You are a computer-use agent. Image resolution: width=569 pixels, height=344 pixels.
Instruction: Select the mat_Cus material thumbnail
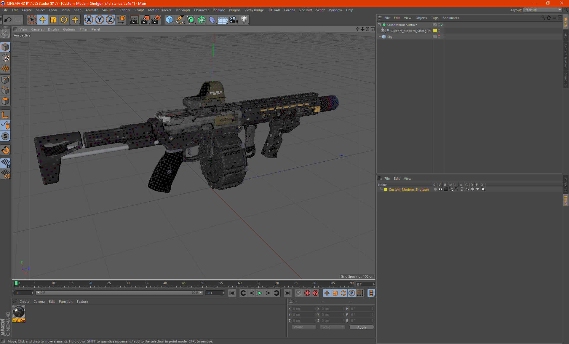tap(19, 314)
